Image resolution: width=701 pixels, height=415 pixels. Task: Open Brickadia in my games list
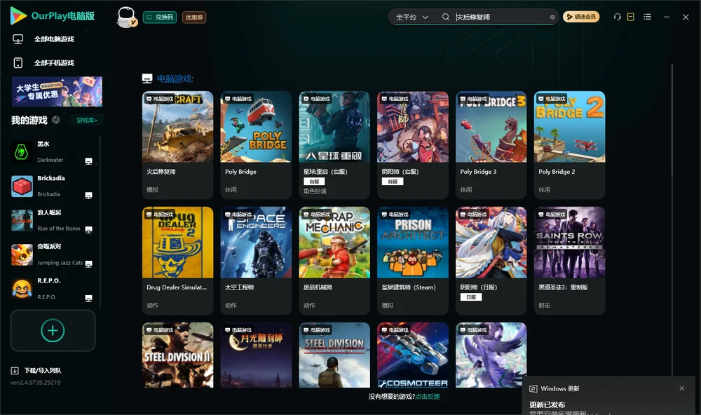point(53,186)
